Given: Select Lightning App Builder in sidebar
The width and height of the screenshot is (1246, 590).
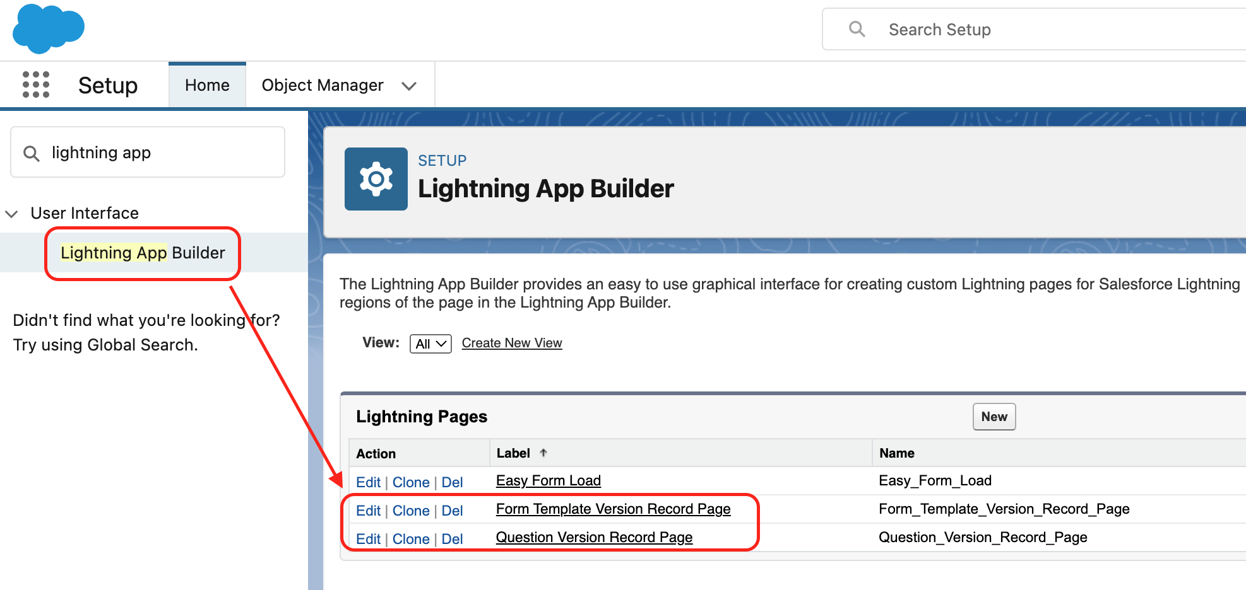Looking at the screenshot, I should point(143,253).
